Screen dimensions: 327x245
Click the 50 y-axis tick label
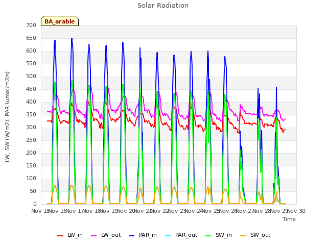click(x=33, y=191)
